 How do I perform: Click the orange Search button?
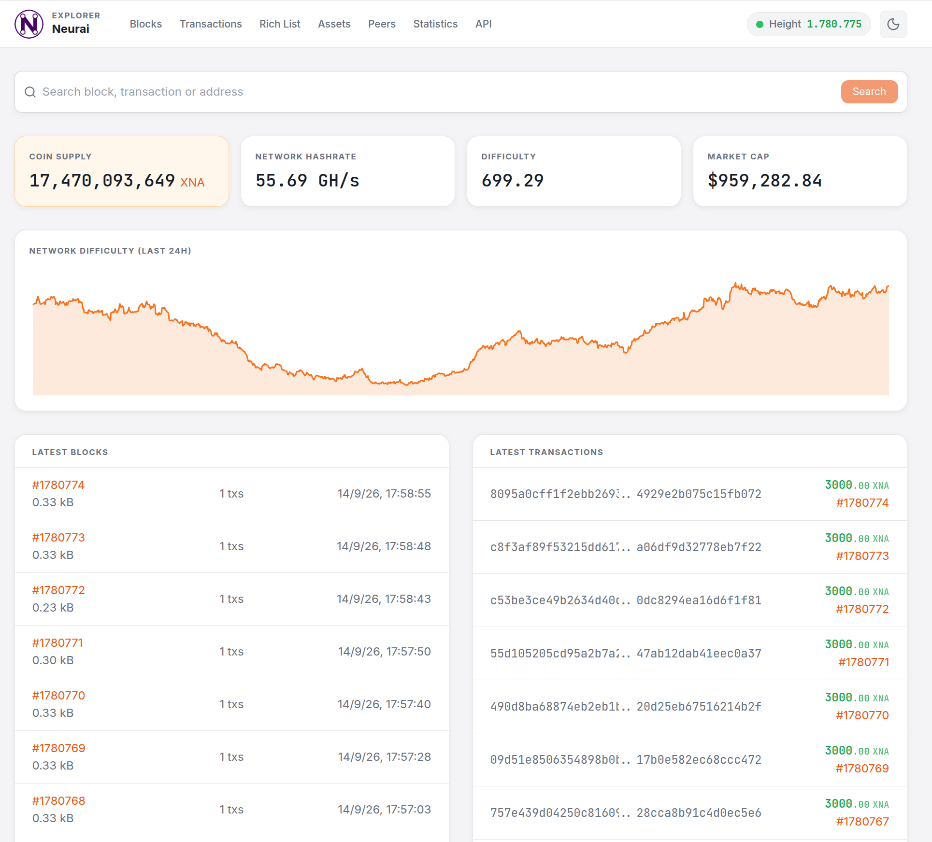point(869,92)
